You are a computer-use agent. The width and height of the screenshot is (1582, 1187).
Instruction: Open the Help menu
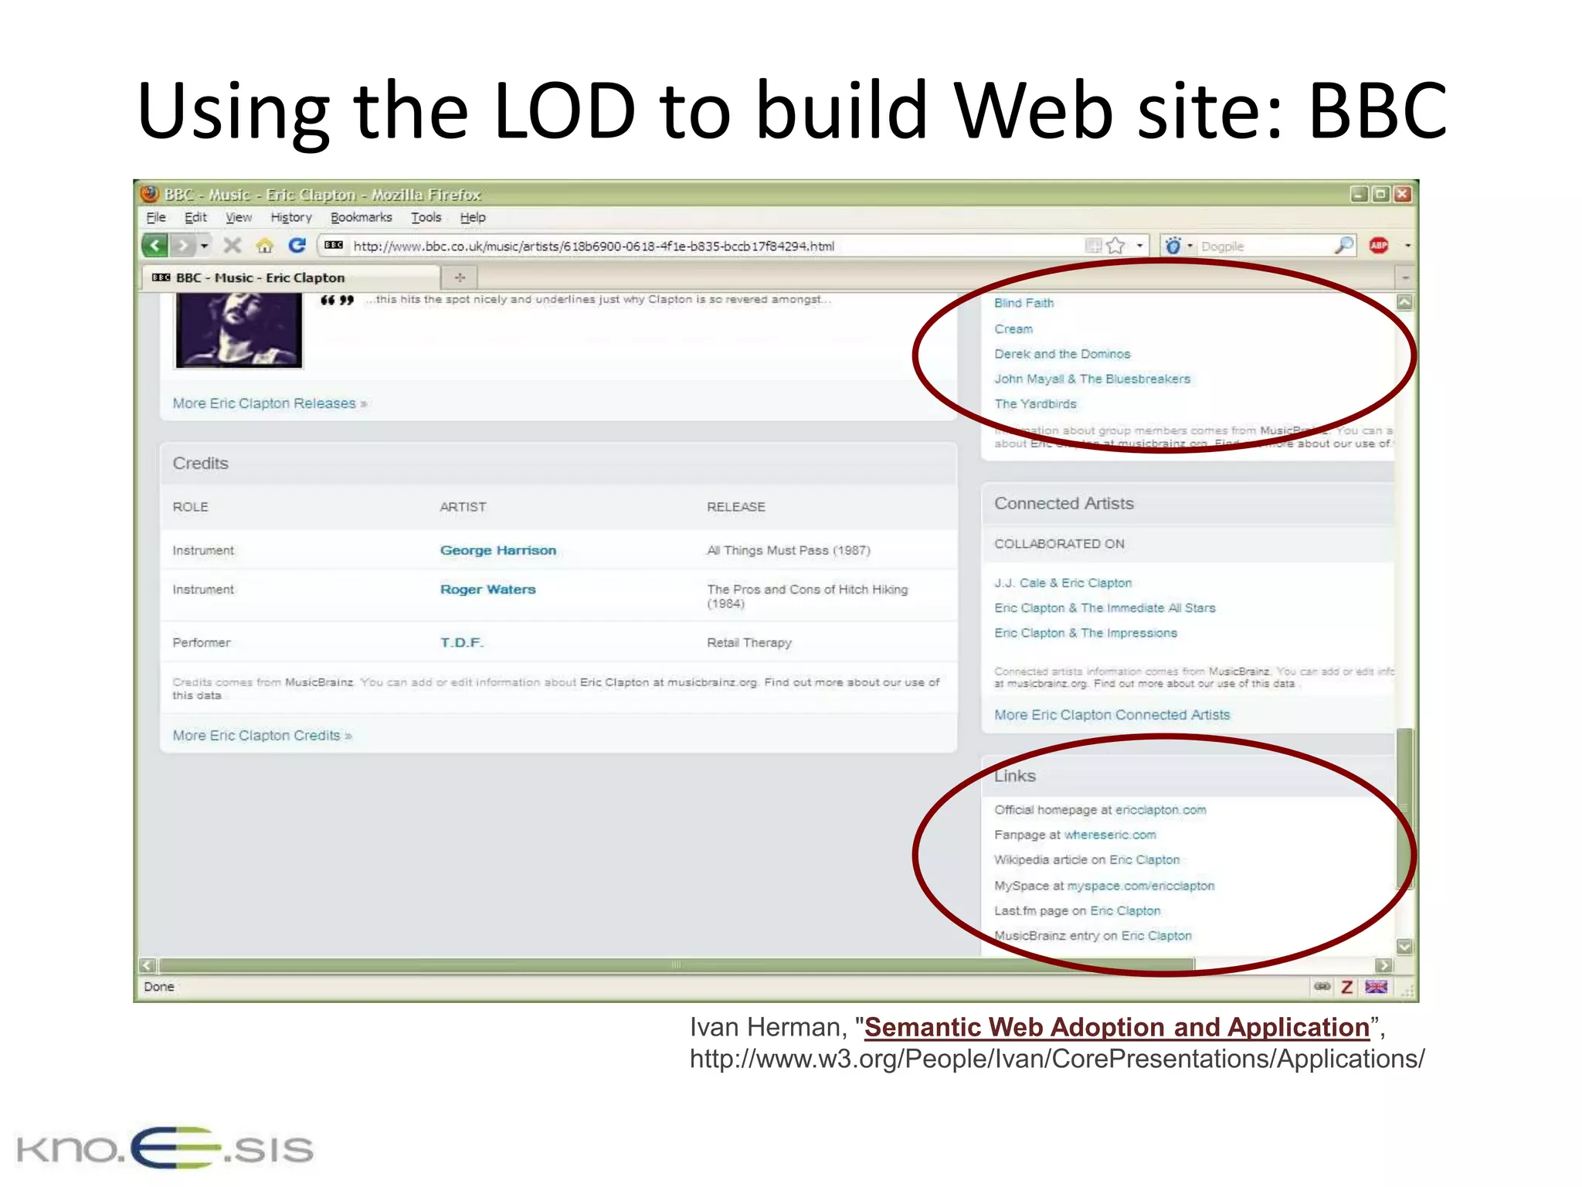click(473, 217)
